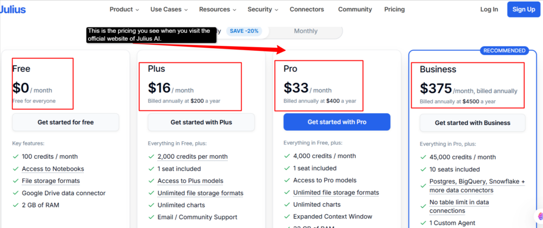Image resolution: width=543 pixels, height=228 pixels.
Task: Click Access to Plus models
Action: (190, 181)
